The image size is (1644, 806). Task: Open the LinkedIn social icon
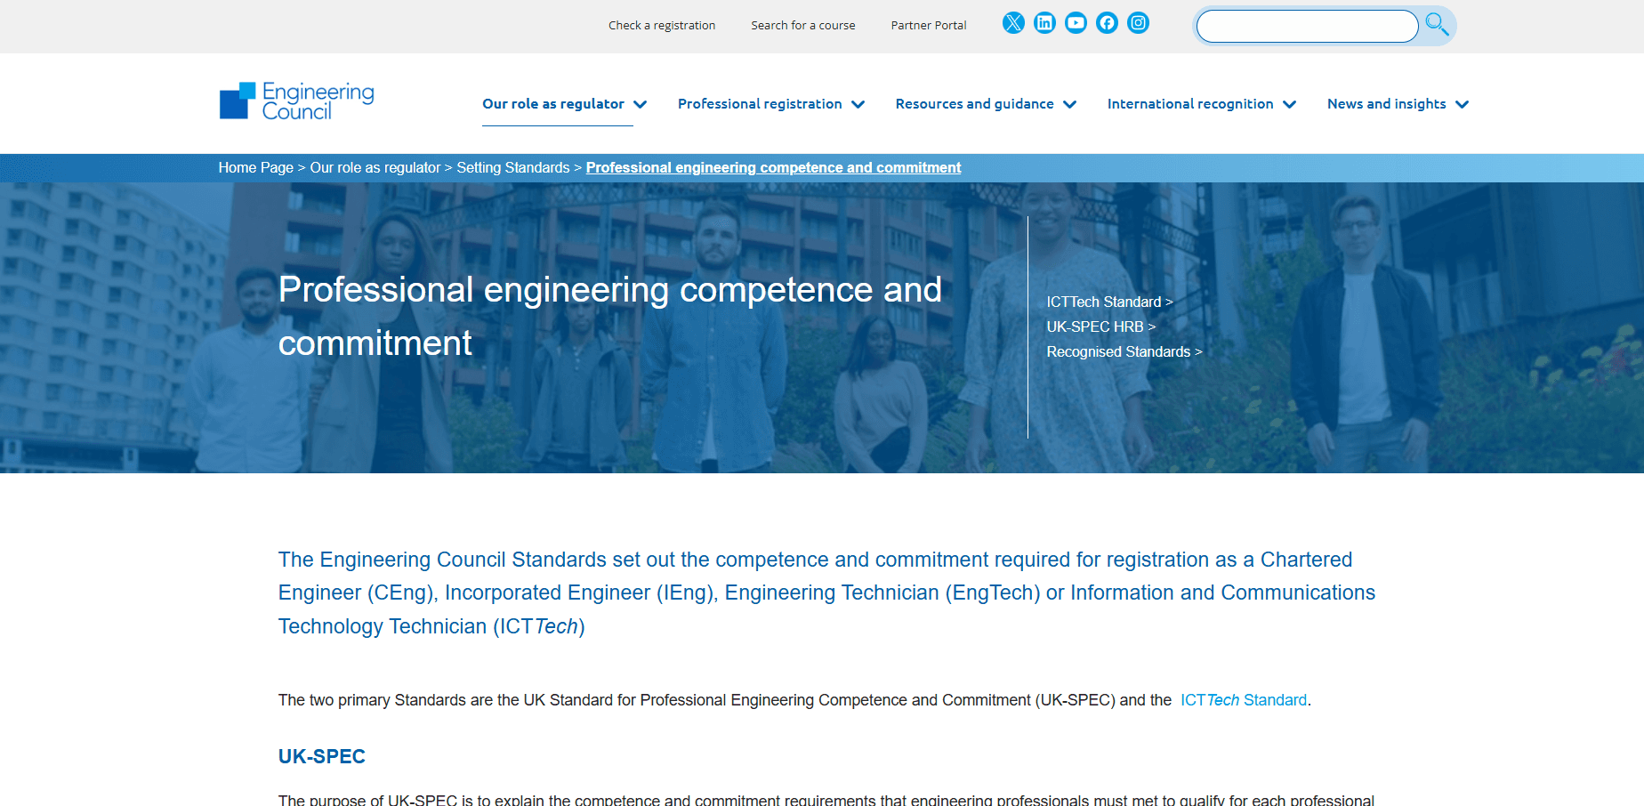(1044, 23)
